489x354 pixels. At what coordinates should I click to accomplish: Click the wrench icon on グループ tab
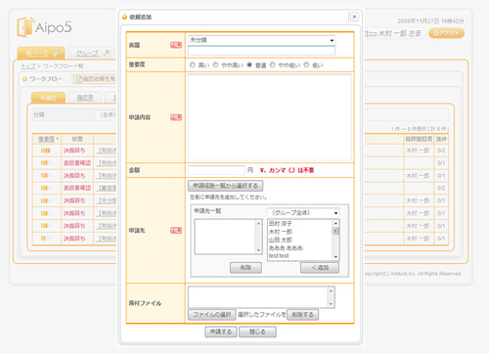tap(107, 53)
